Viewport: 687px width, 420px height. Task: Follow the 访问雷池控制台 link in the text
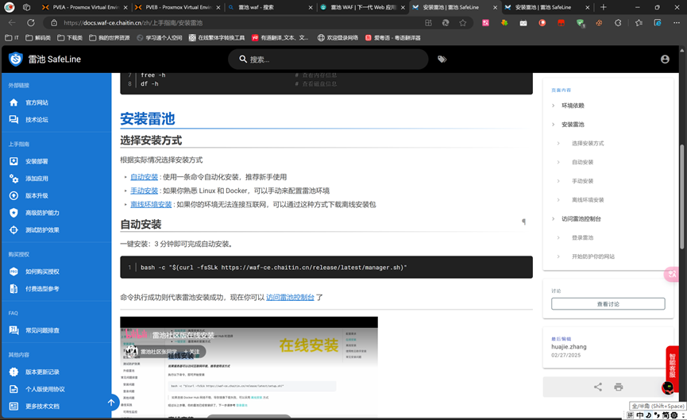click(290, 298)
